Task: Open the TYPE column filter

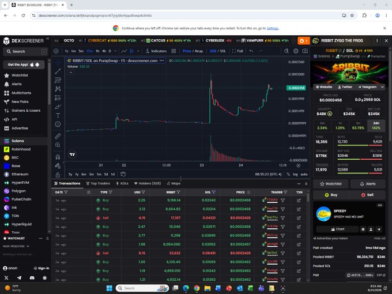Action: pyautogui.click(x=111, y=192)
